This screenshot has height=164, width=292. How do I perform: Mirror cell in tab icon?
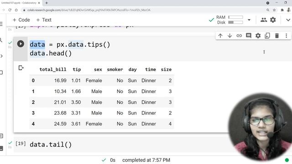[x=267, y=36]
